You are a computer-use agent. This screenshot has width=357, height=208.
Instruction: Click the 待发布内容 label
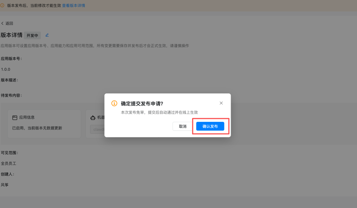point(11,95)
